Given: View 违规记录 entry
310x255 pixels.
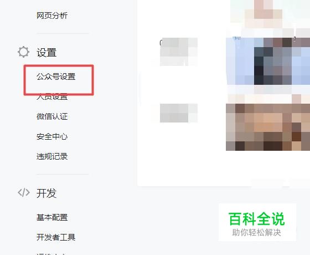Looking at the screenshot, I should click(52, 156).
